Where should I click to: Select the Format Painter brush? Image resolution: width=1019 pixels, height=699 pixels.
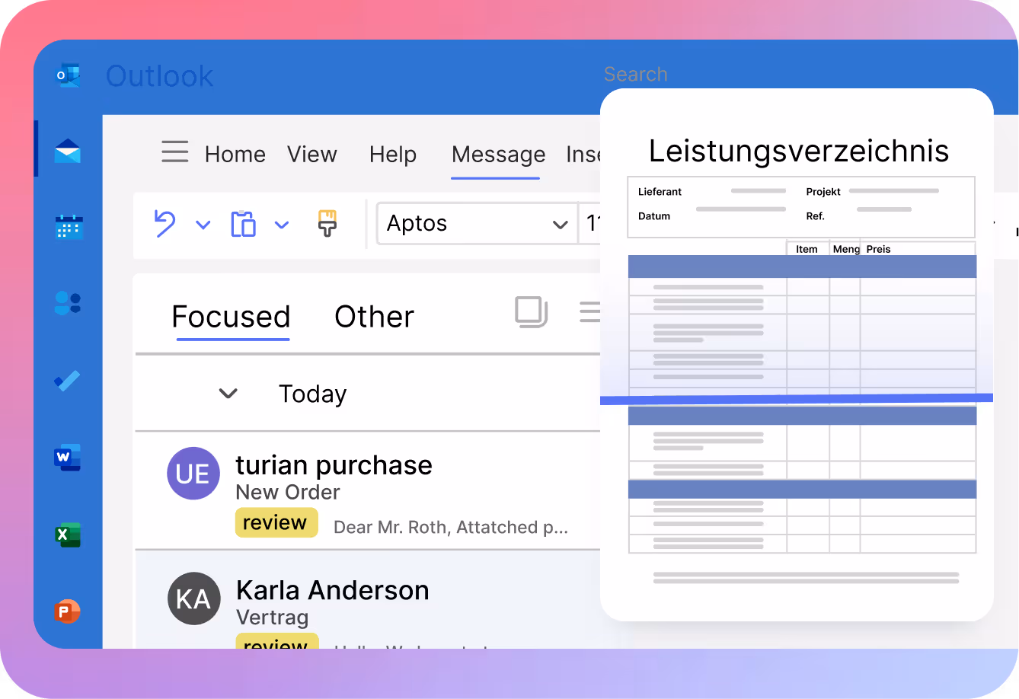327,224
